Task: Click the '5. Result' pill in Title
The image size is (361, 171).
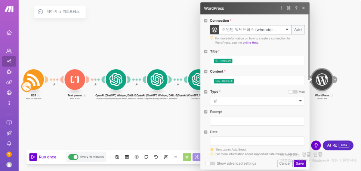Action: (223, 61)
